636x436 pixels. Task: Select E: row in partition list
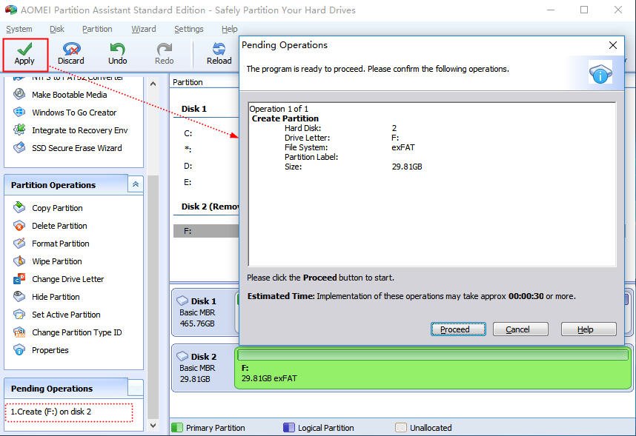[x=205, y=182]
